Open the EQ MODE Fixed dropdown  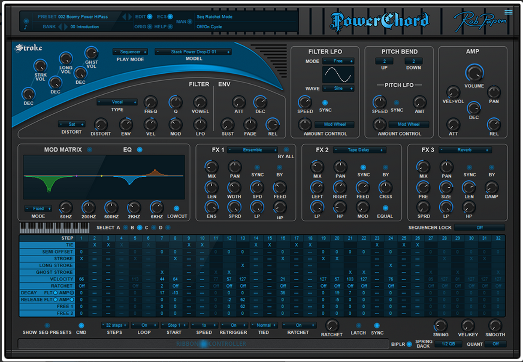pos(38,208)
